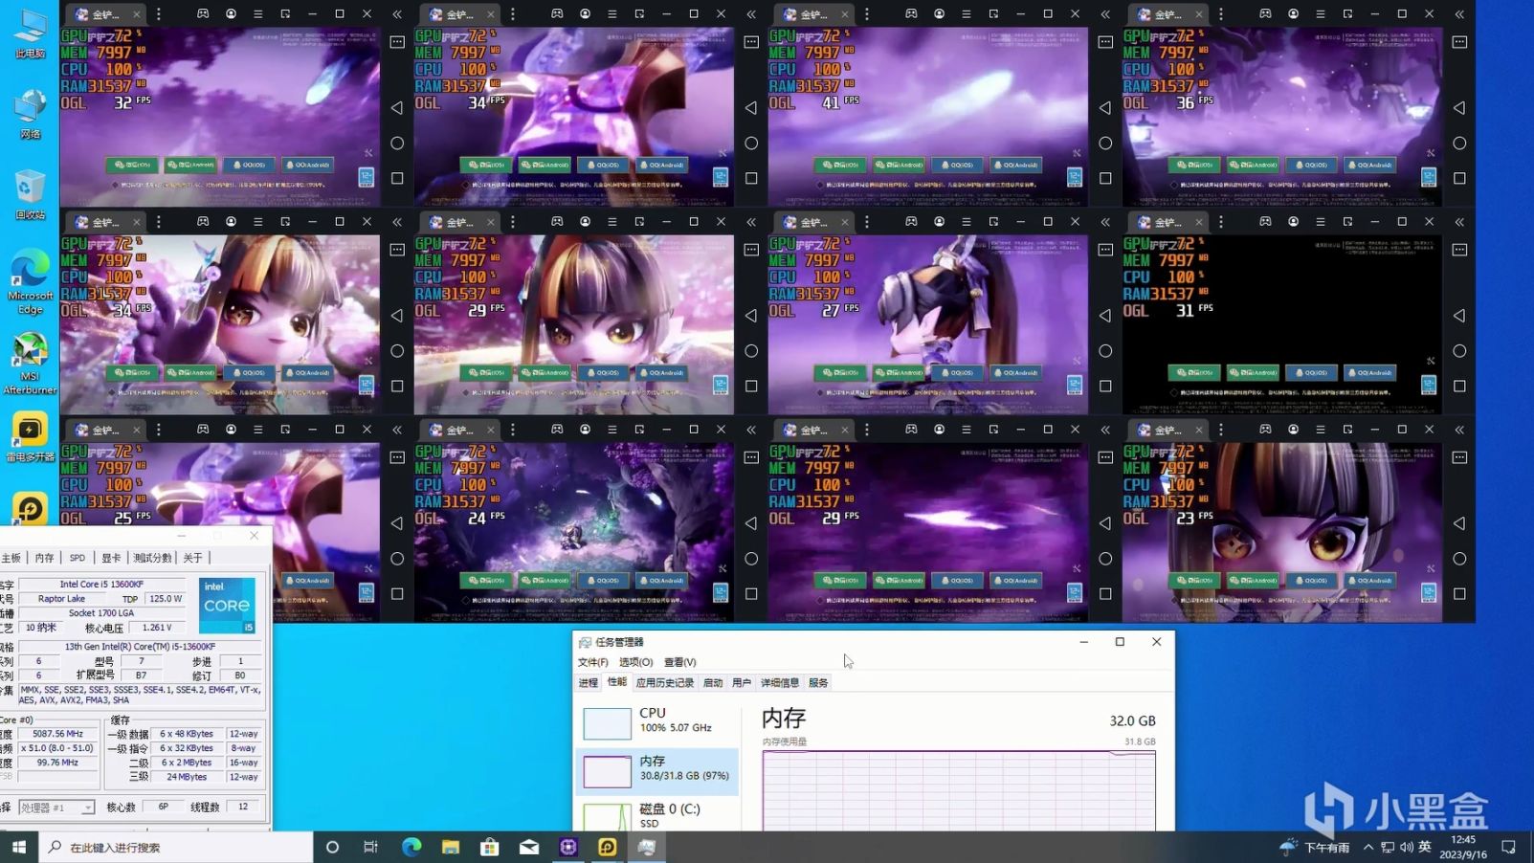The width and height of the screenshot is (1534, 863).
Task: Tap Android home circle in 27 FPS emulator
Action: point(1105,351)
